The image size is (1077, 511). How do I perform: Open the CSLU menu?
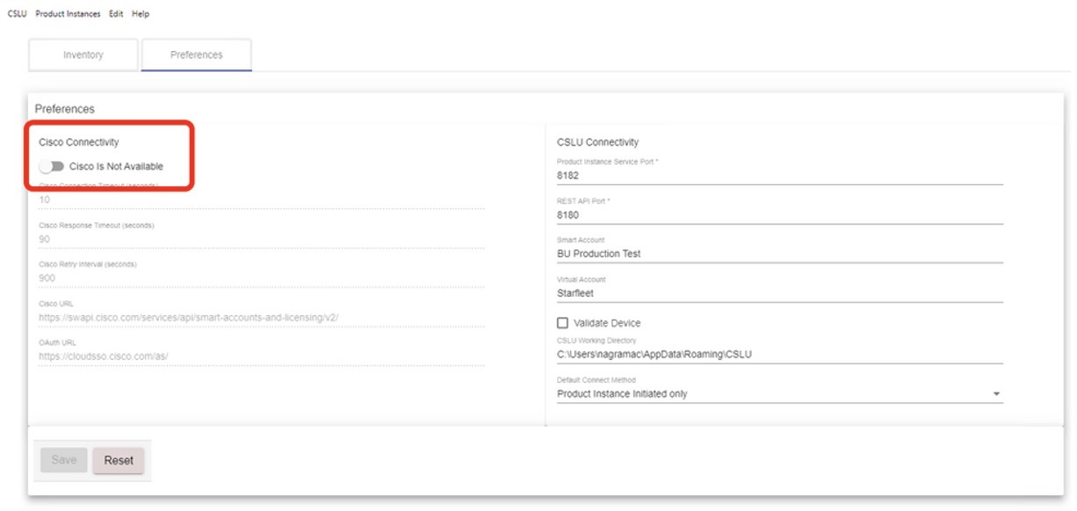point(17,14)
